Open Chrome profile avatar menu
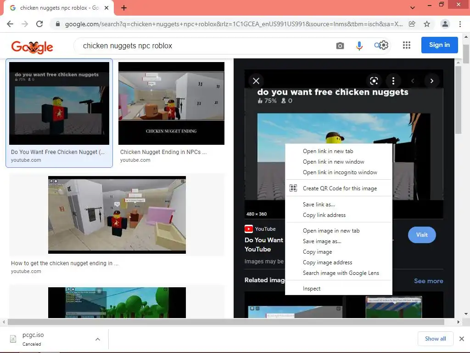The height and width of the screenshot is (353, 470). (x=445, y=24)
